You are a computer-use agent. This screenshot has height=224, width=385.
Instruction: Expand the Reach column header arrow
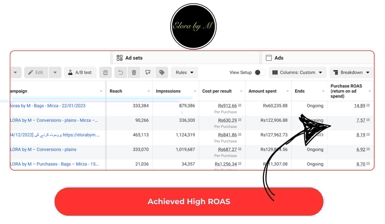click(149, 91)
